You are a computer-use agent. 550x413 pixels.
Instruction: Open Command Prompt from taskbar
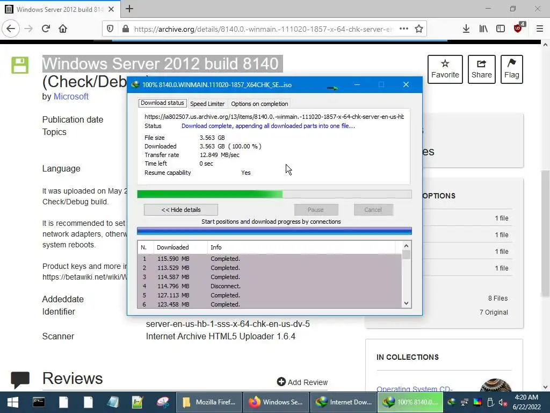click(39, 402)
